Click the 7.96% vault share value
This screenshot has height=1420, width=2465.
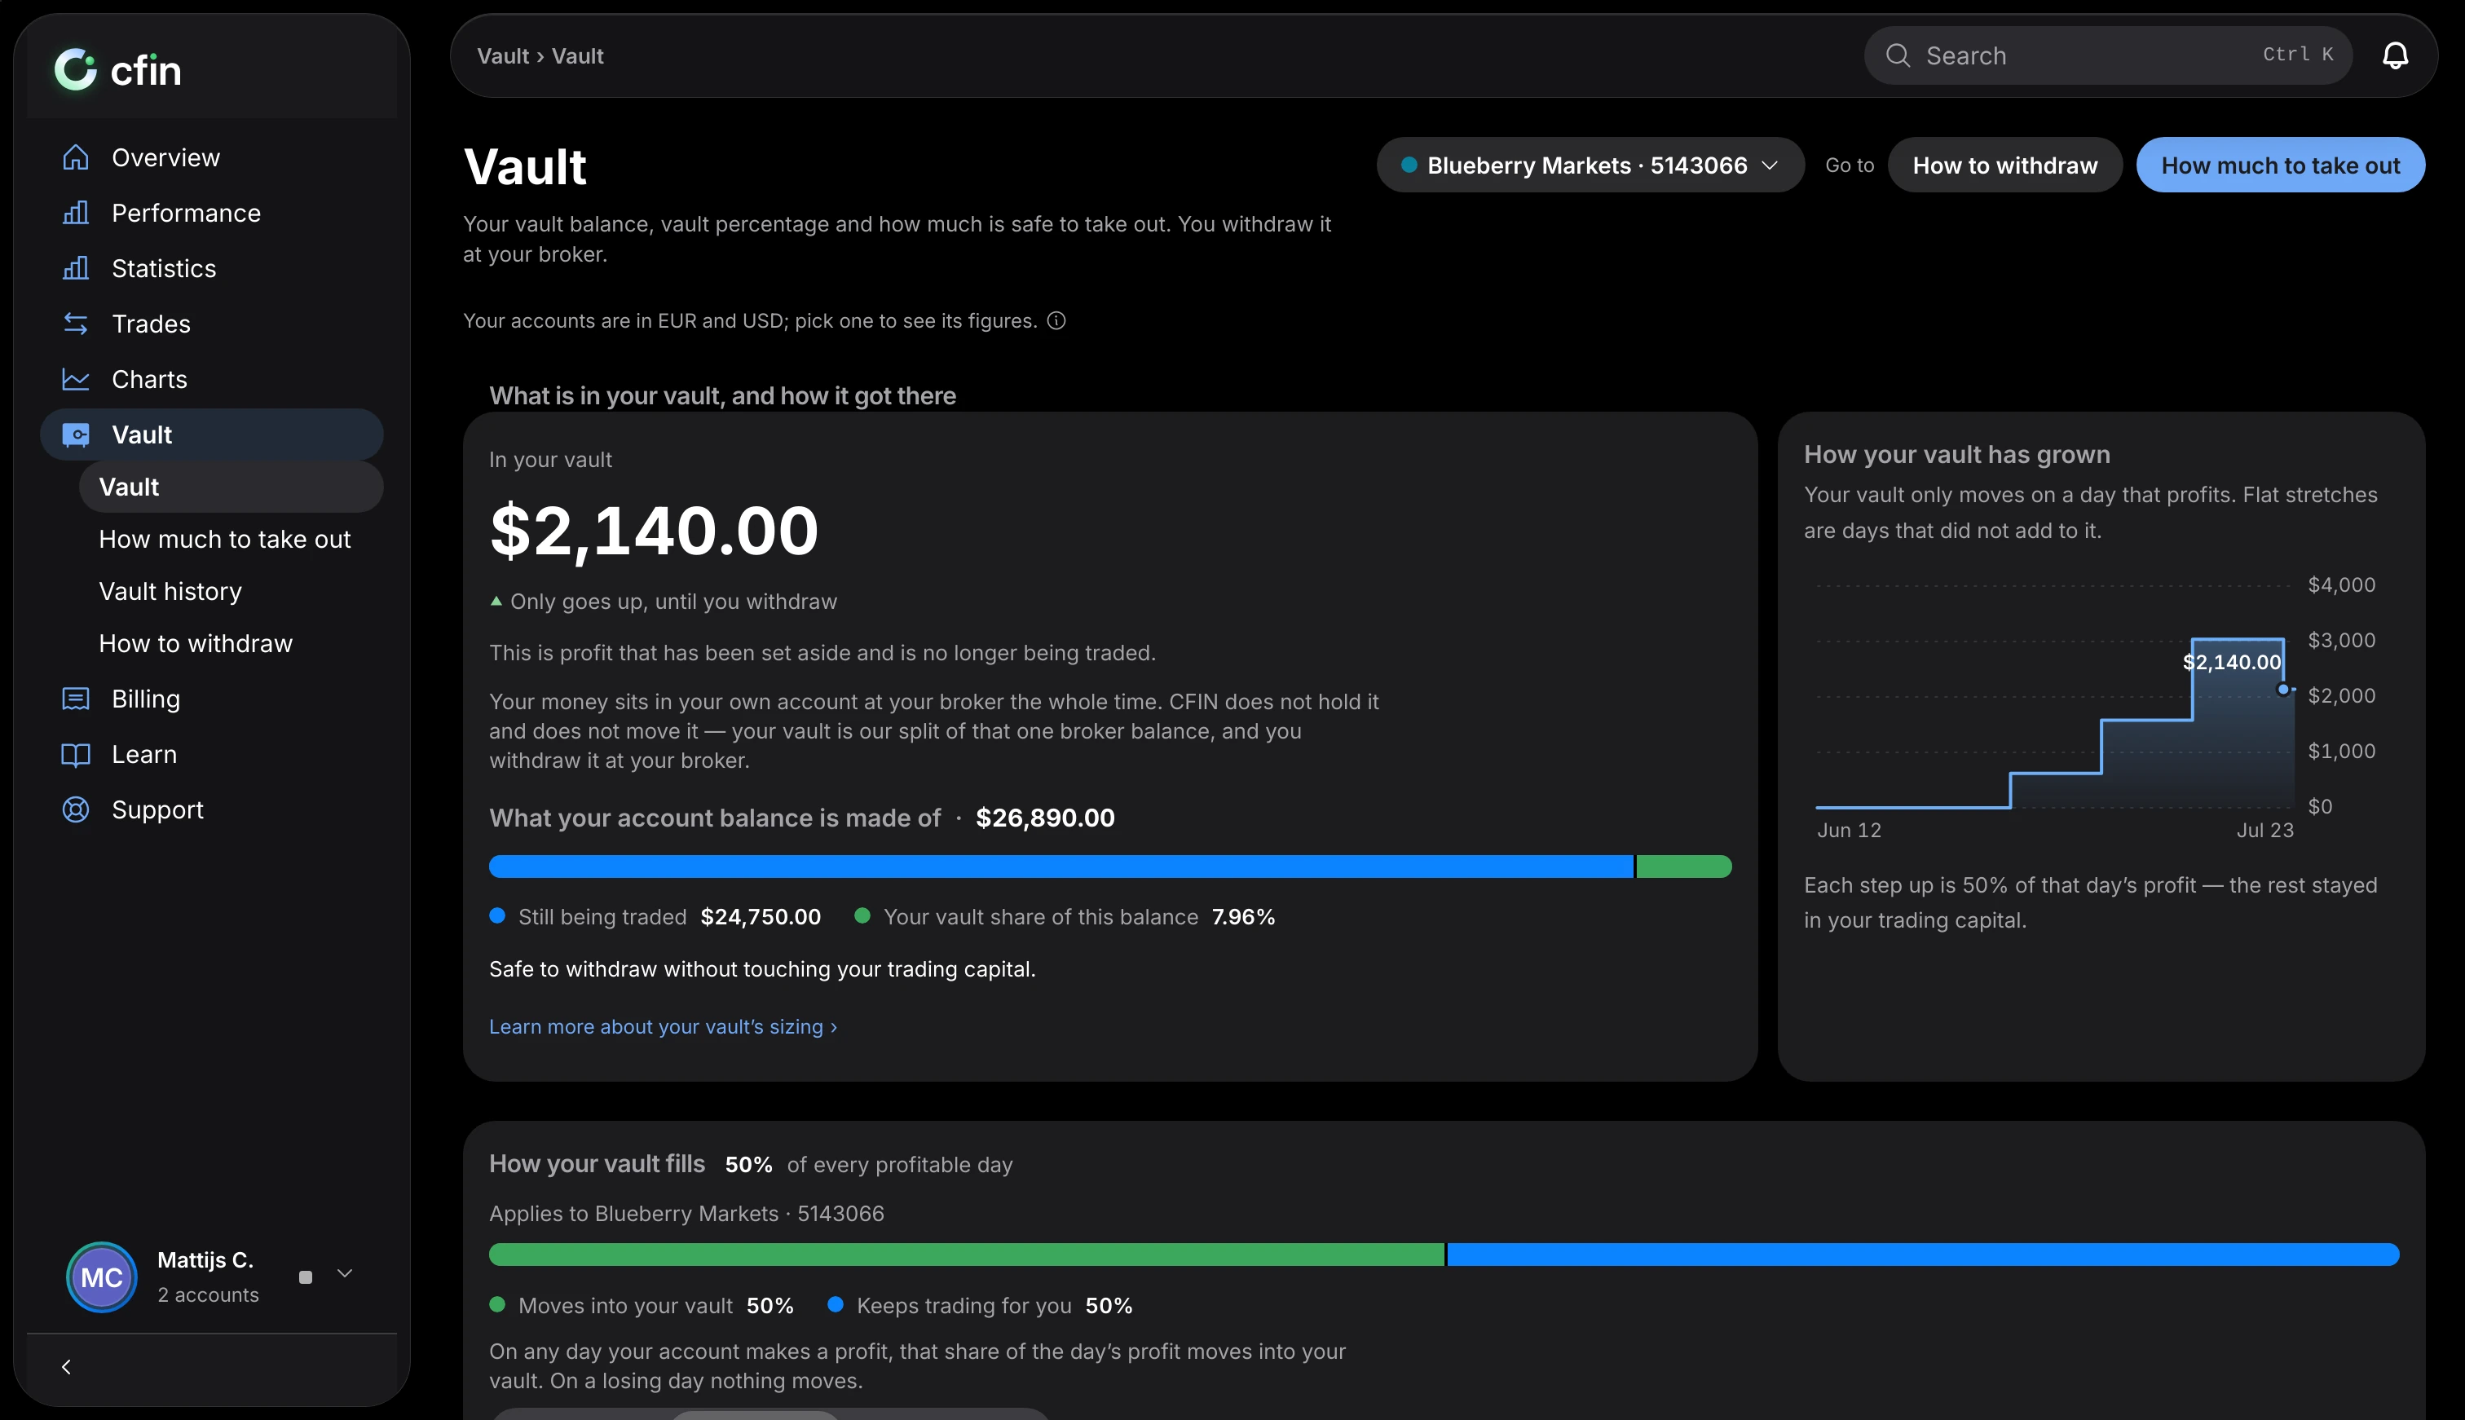1243,917
